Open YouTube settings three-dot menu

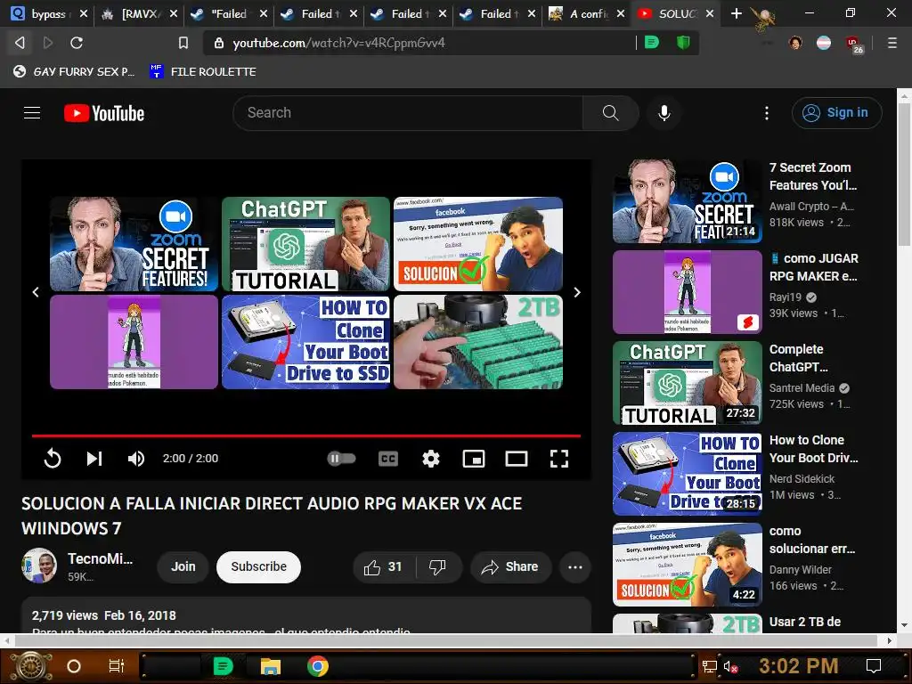(767, 113)
